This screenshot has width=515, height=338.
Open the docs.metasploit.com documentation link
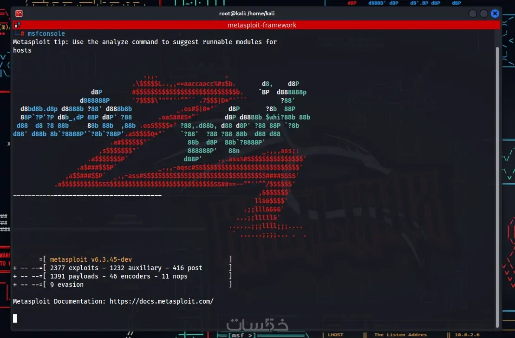pyautogui.click(x=162, y=301)
